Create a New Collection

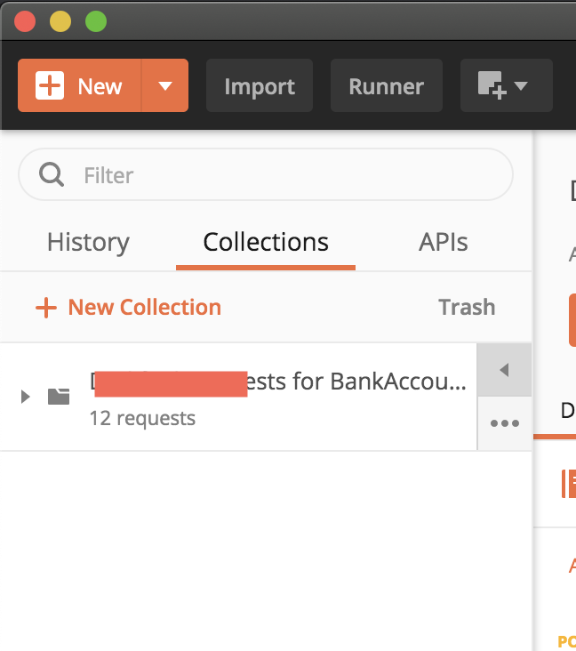pyautogui.click(x=128, y=308)
